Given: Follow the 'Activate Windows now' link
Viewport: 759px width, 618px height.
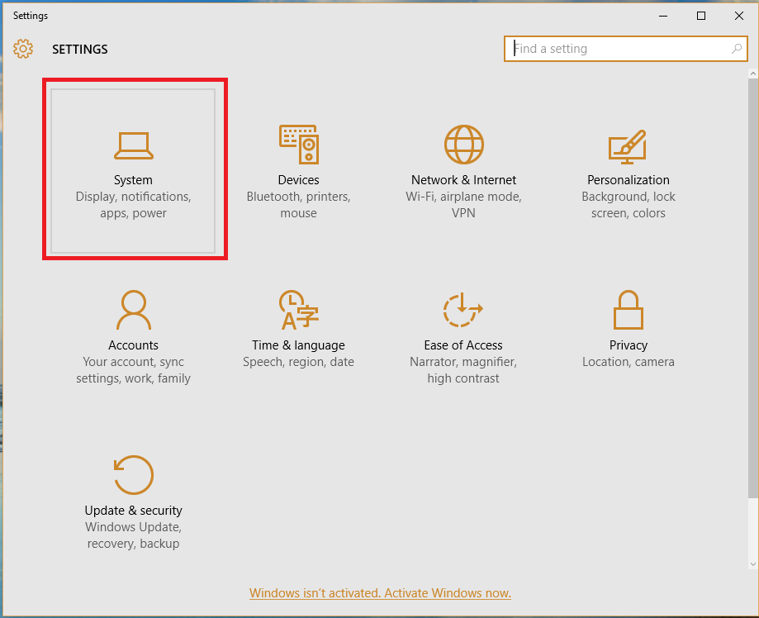Looking at the screenshot, I should click(x=380, y=593).
